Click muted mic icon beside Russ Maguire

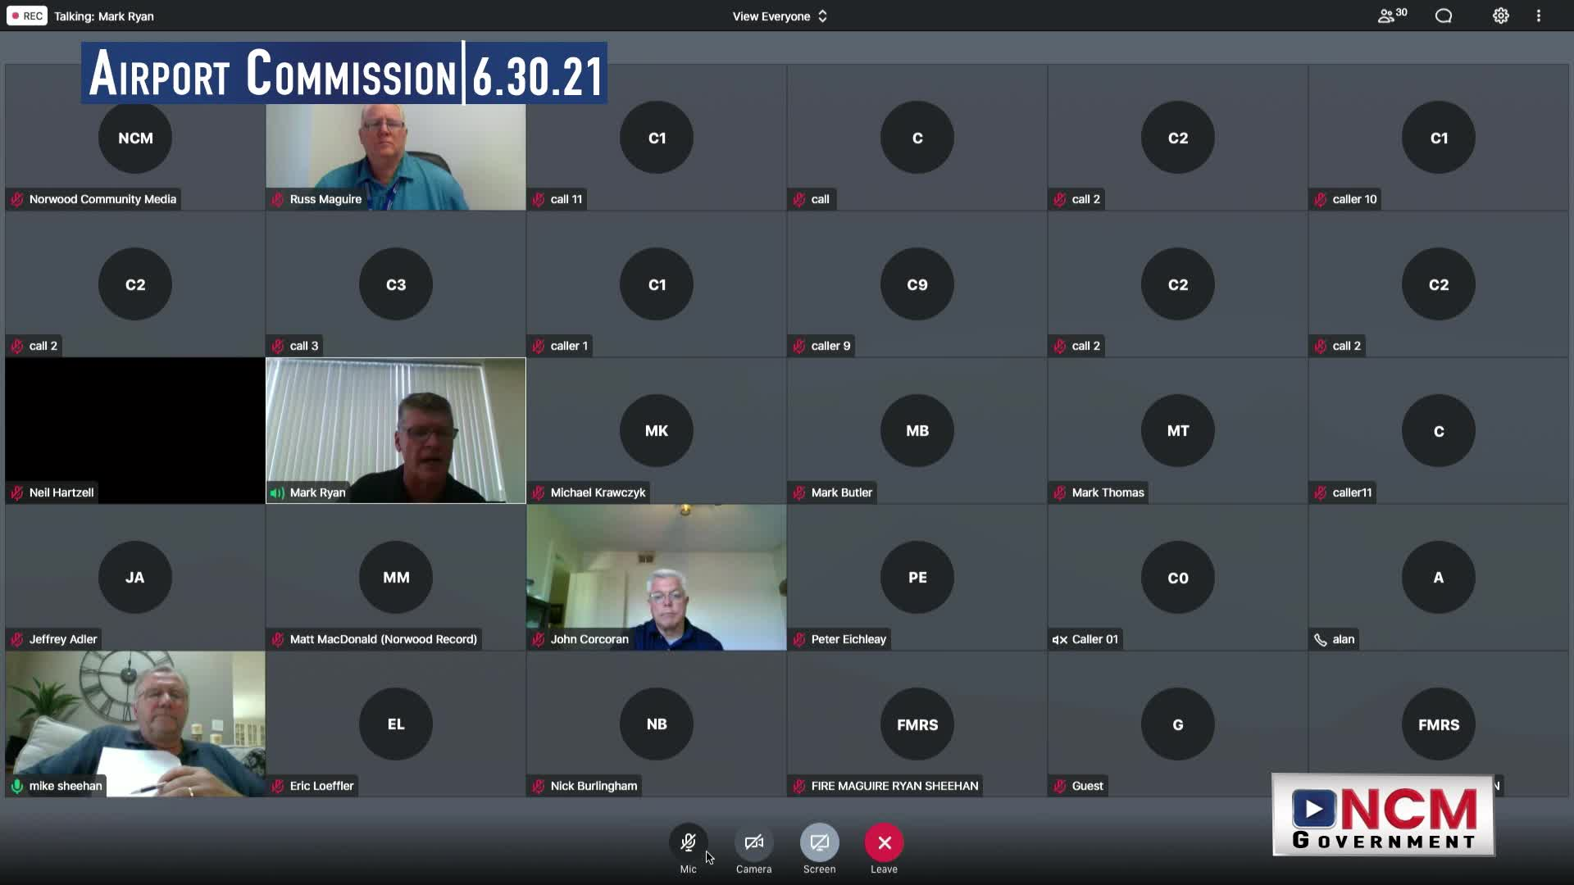coord(277,199)
